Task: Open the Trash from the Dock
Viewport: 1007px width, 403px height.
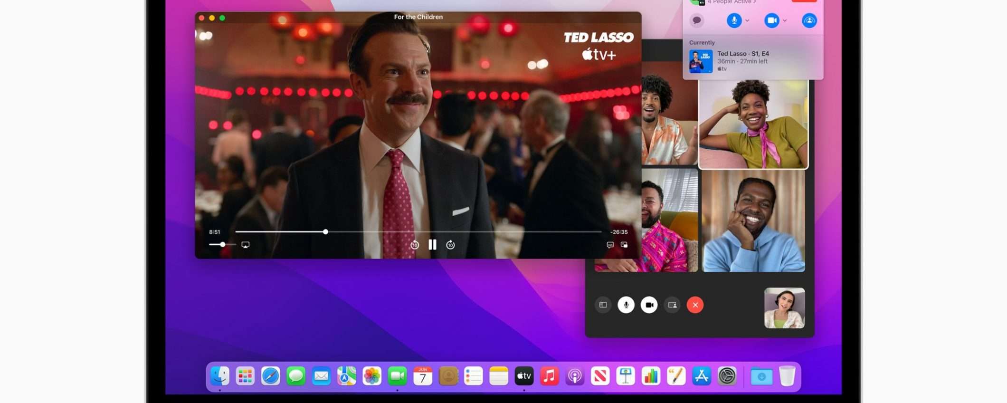Action: coord(787,376)
